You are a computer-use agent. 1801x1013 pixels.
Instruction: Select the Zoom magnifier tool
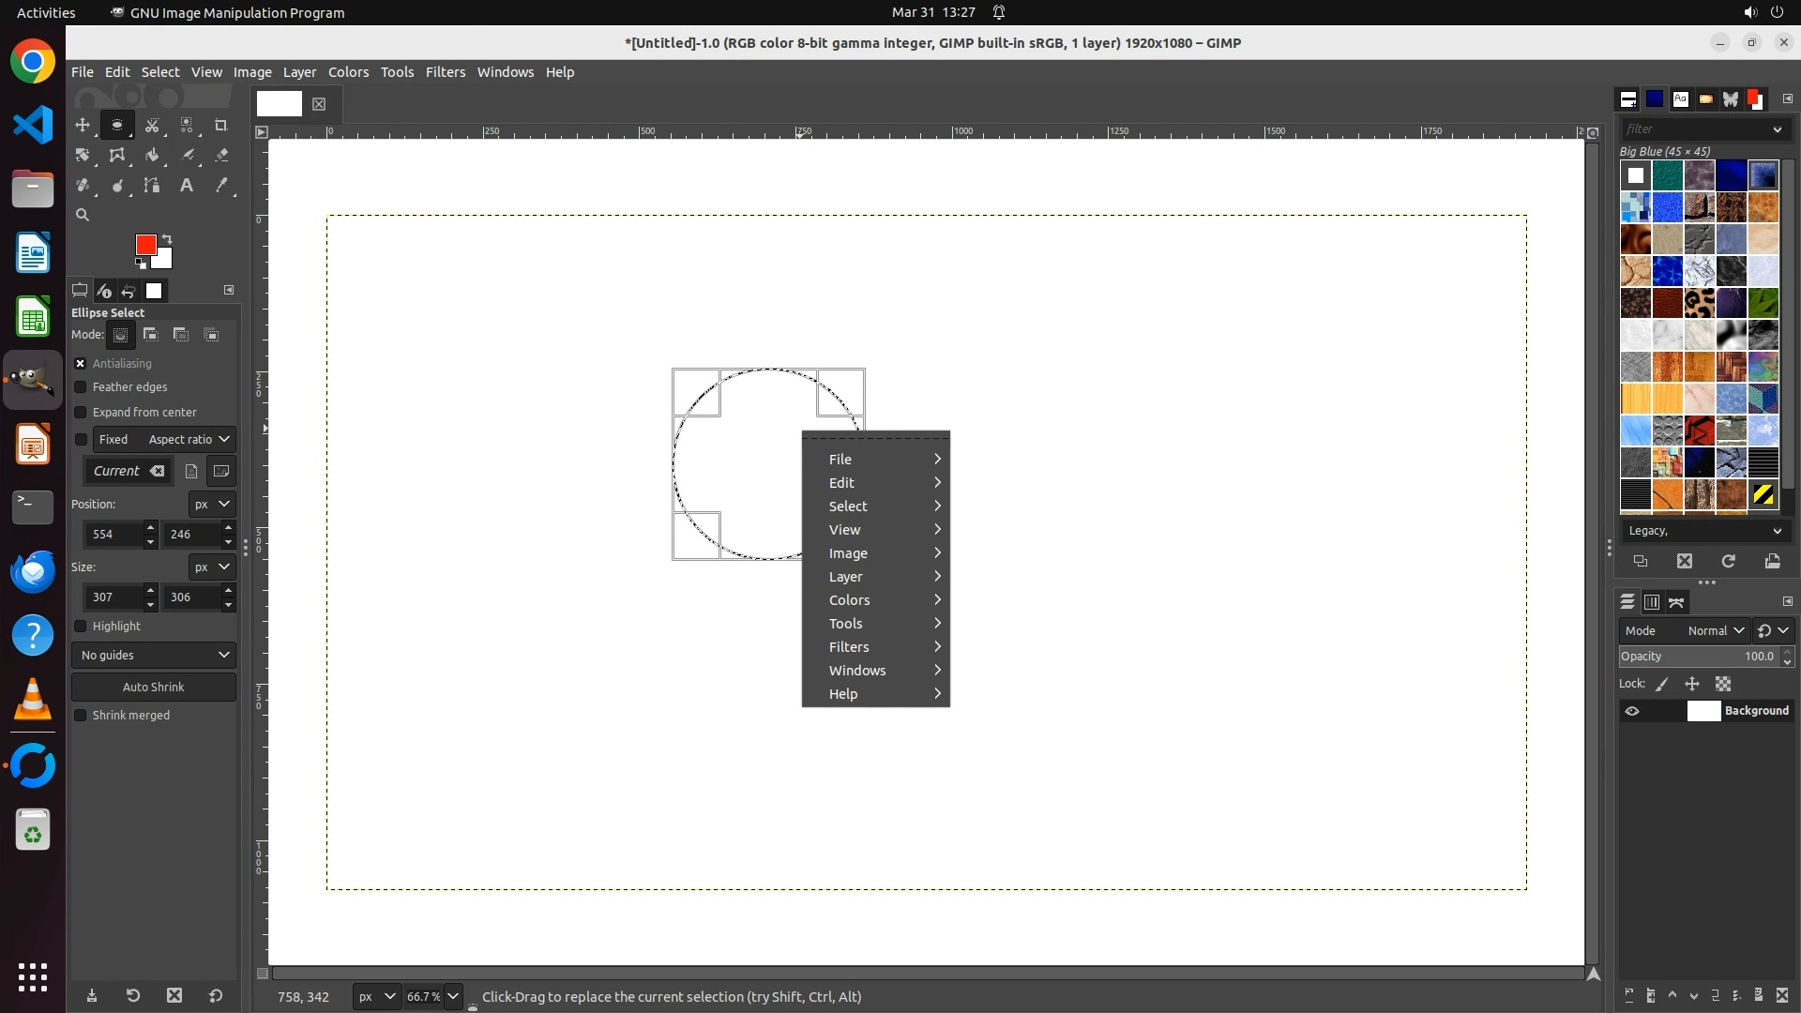pos(83,216)
